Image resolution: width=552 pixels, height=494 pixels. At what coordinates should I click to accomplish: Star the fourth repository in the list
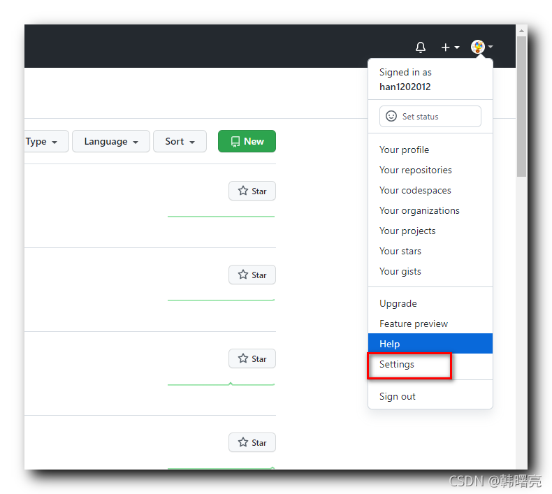click(252, 442)
